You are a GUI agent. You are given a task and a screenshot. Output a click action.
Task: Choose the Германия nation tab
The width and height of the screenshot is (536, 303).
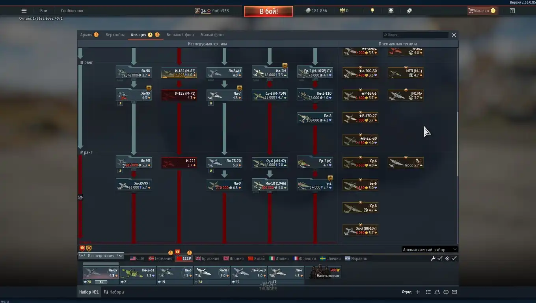click(160, 259)
